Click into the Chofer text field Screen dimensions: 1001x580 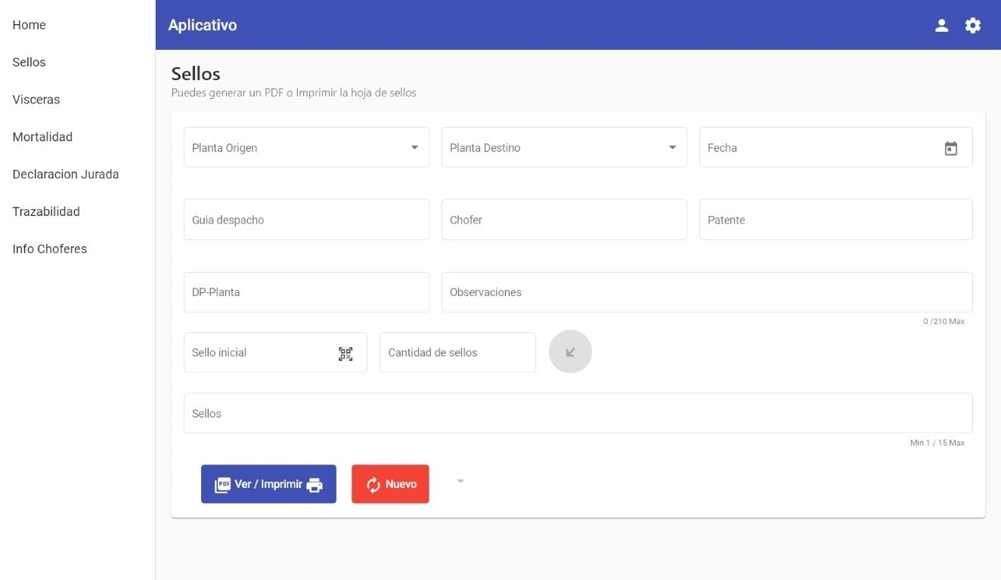click(564, 220)
